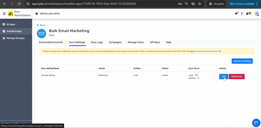This screenshot has height=128, width=261.
Task: Click the address bar URL
Action: pyautogui.click(x=84, y=4)
